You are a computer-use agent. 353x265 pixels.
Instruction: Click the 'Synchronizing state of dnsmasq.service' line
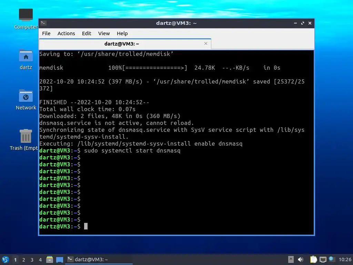[x=172, y=133]
